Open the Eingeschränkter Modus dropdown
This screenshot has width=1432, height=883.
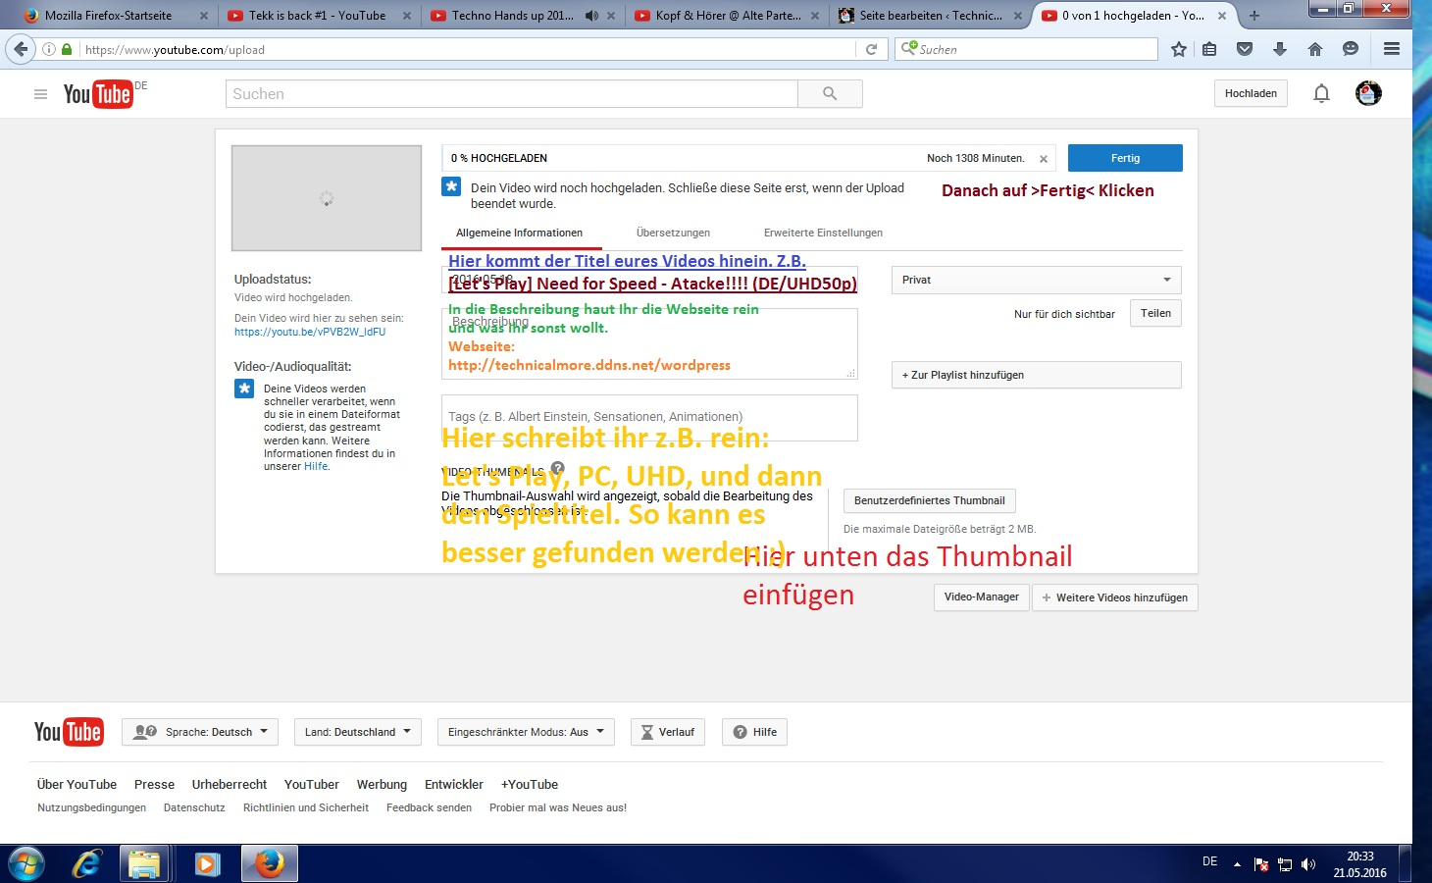pos(526,732)
